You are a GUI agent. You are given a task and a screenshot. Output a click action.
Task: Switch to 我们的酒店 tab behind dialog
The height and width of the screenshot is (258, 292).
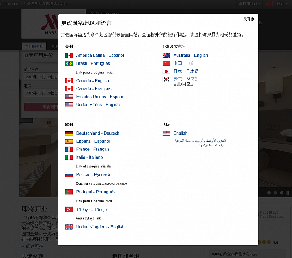(x=34, y=46)
